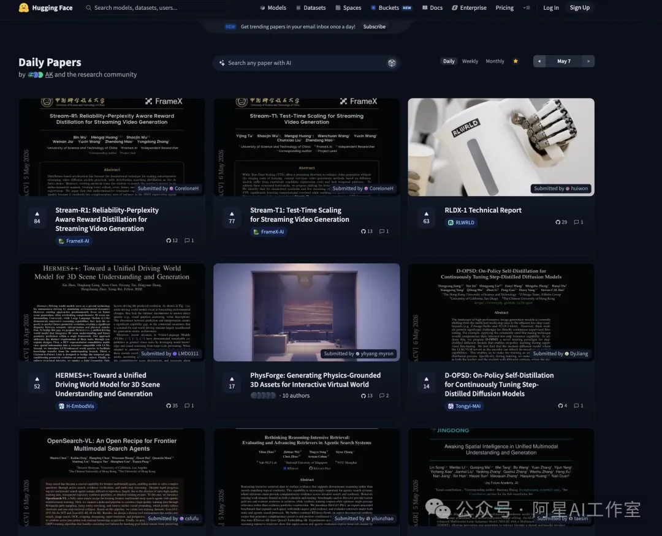The width and height of the screenshot is (662, 536).
Task: Click the Hugging Face logo
Action: pyautogui.click(x=45, y=7)
